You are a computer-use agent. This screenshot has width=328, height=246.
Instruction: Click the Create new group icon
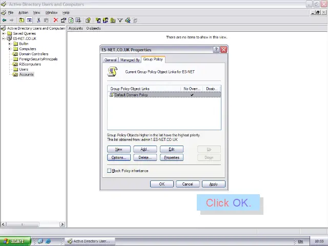point(106,20)
